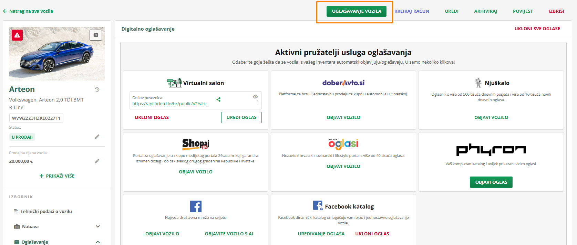Click the Tehnički podaci list icon
Viewport: 577px width, 245px height.
tap(16, 211)
